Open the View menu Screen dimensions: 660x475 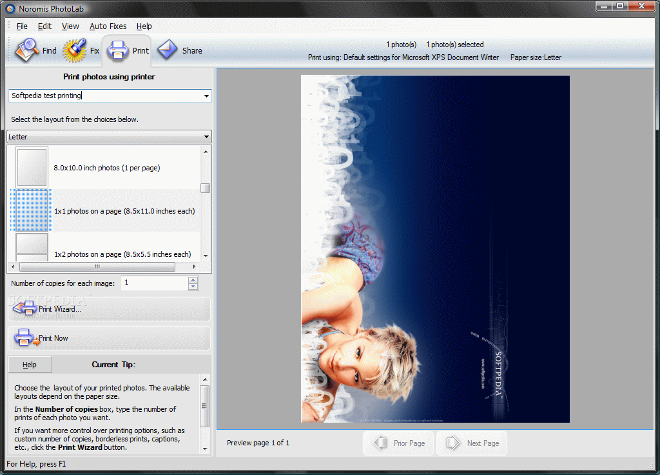[70, 26]
